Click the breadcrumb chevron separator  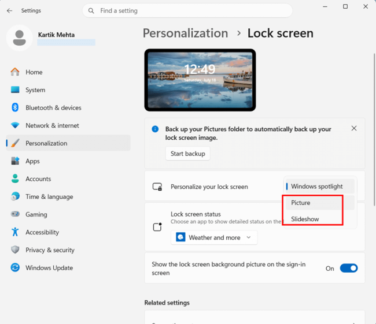coord(238,33)
